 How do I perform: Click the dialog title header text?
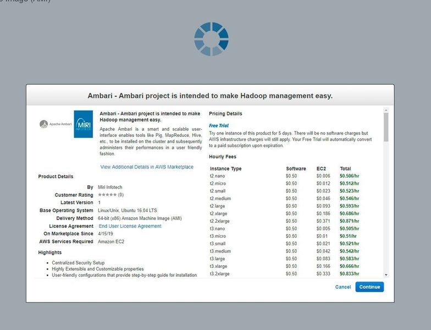click(x=210, y=96)
